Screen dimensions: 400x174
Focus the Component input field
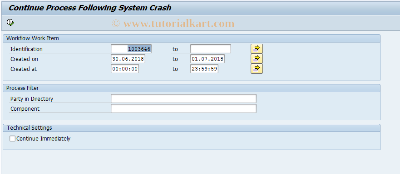pos(183,108)
